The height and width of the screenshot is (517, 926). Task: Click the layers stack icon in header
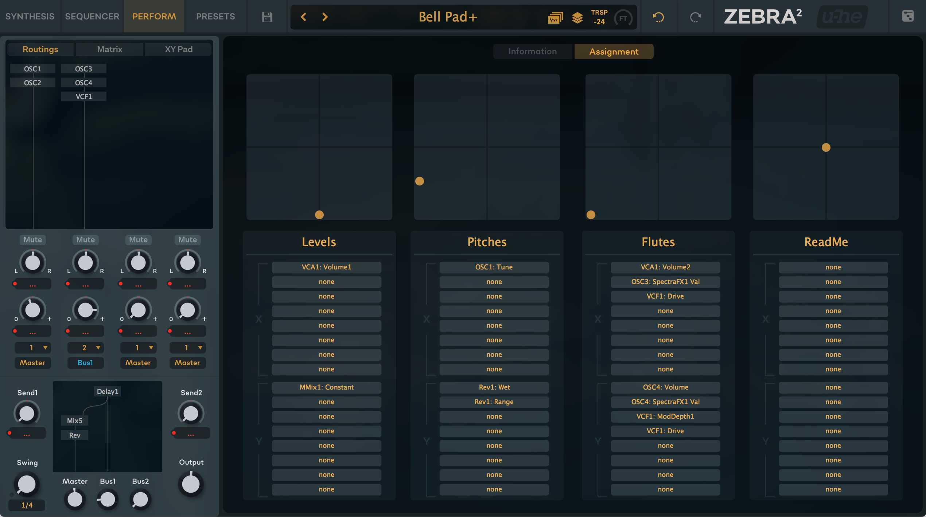pos(577,17)
